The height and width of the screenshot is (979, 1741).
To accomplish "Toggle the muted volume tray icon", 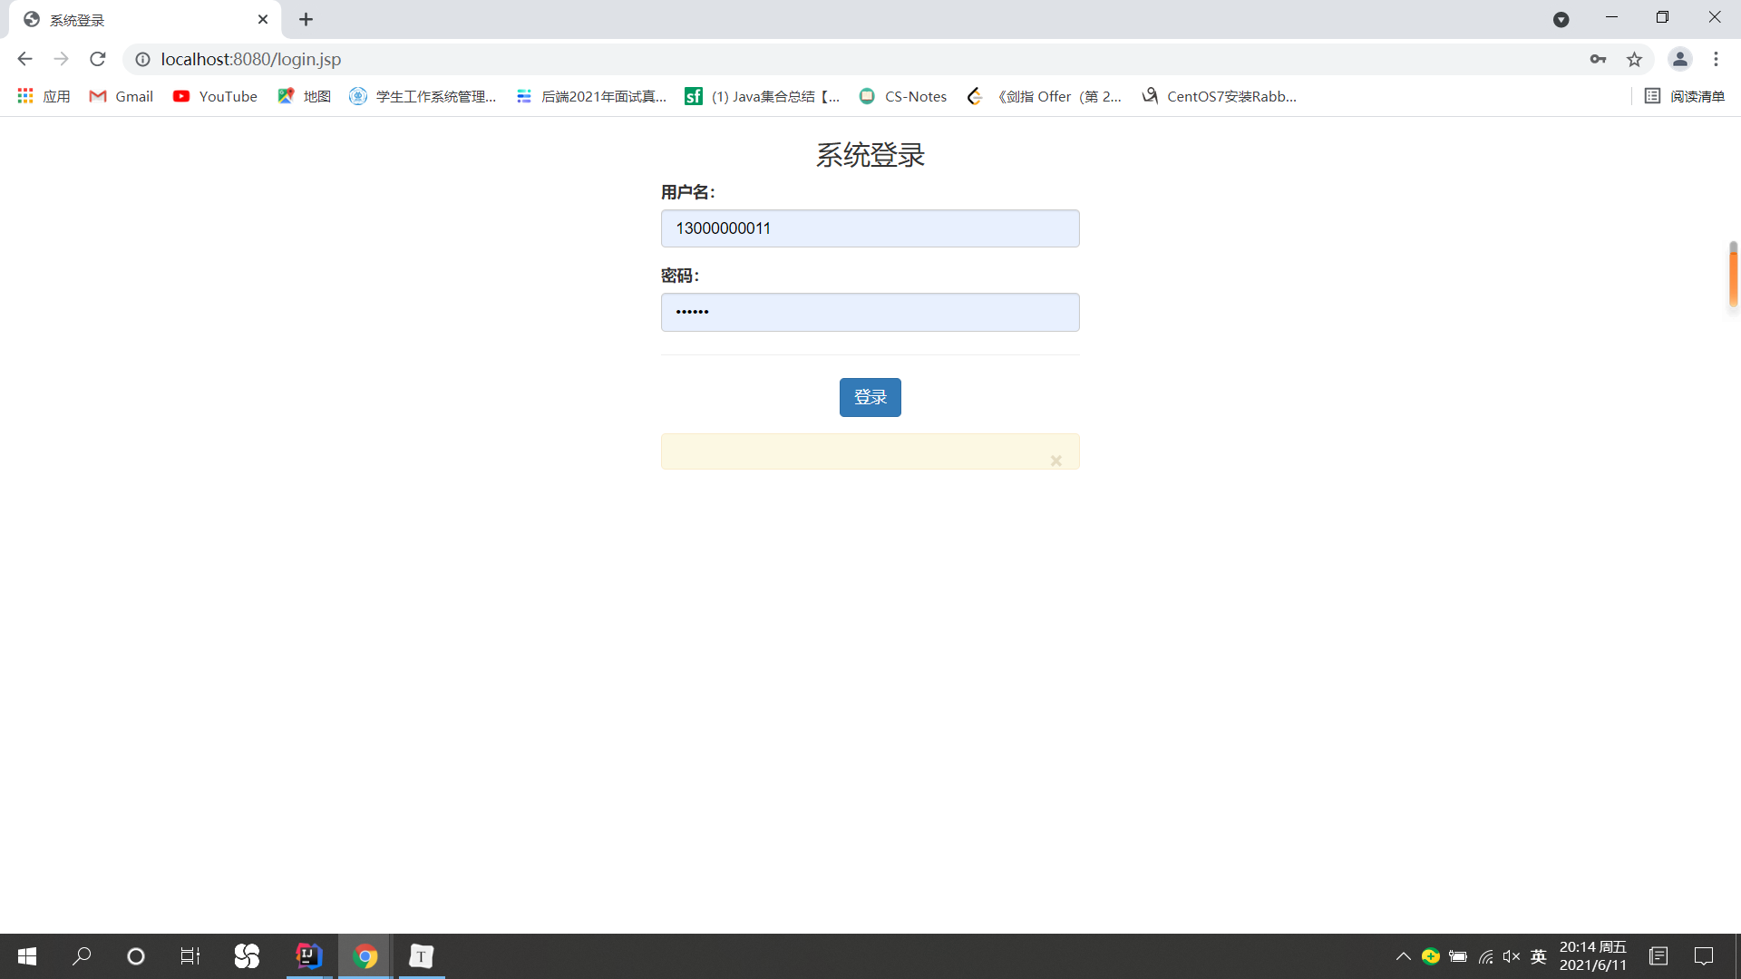I will coord(1511,956).
